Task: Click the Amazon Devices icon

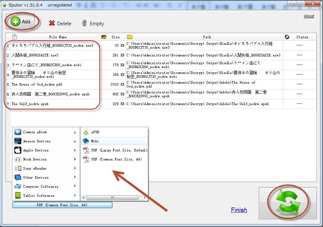Action: tap(18, 141)
